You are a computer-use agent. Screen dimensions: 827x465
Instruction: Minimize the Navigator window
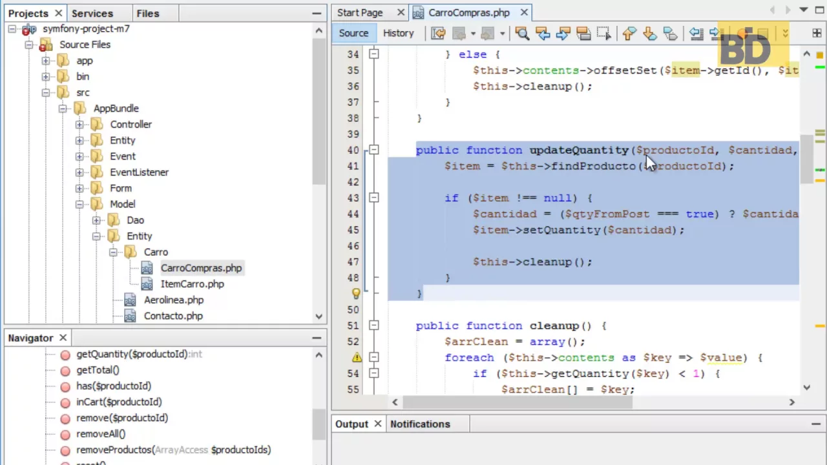tap(317, 338)
